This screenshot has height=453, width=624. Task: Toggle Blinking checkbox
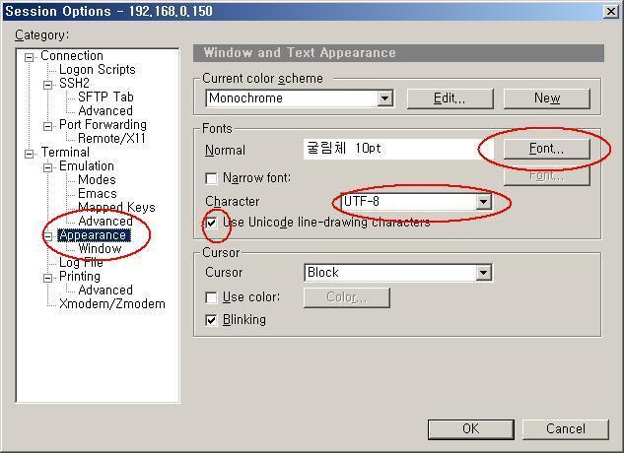point(211,320)
